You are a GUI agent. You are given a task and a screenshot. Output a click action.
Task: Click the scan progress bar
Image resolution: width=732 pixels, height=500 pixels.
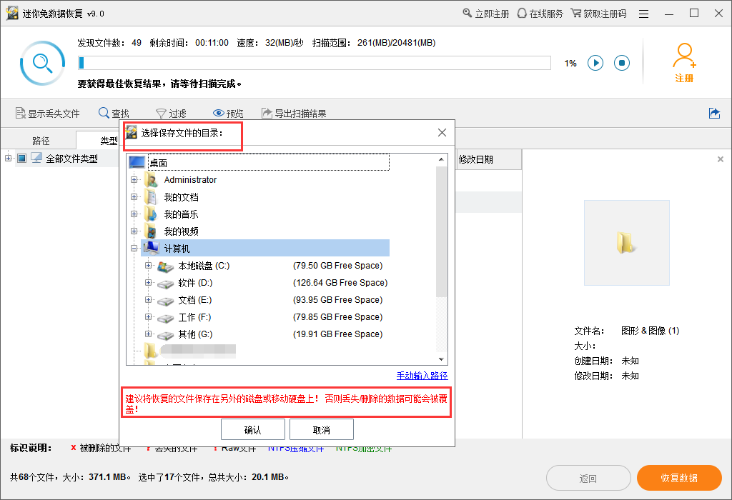315,63
